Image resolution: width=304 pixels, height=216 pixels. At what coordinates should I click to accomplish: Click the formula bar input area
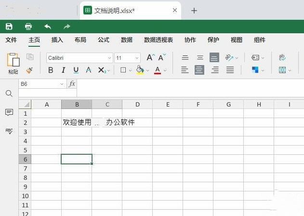(190, 88)
